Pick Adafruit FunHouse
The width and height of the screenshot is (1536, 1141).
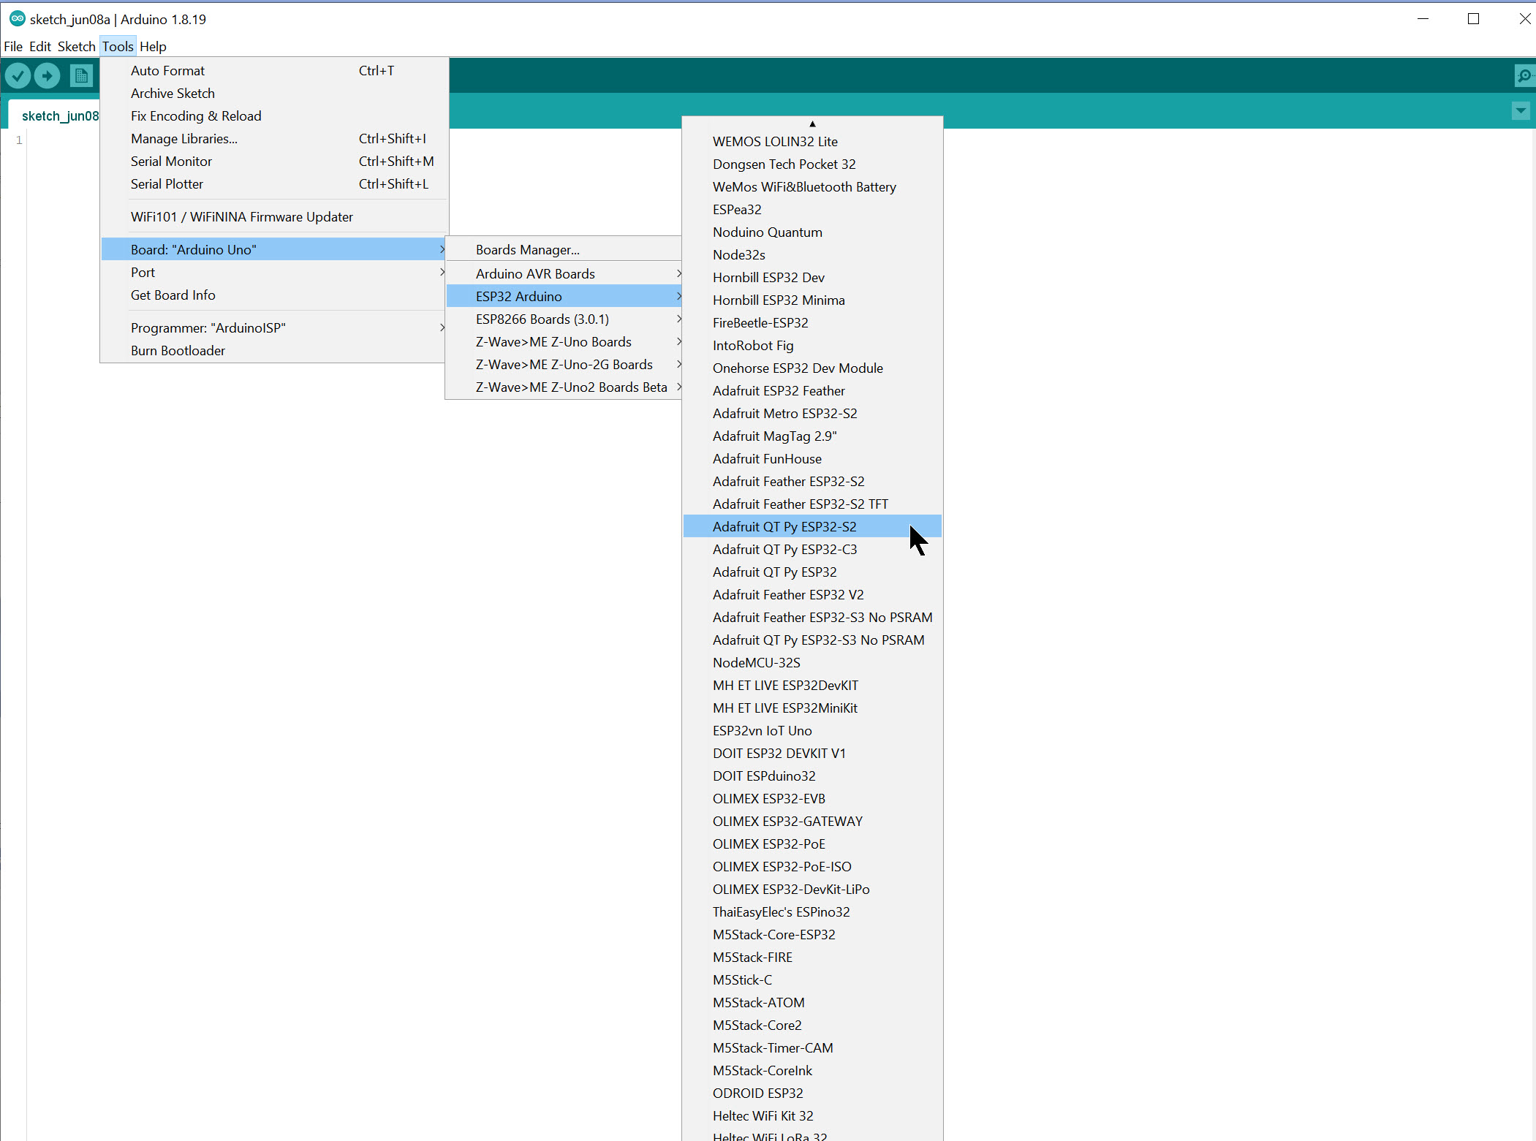812,459
